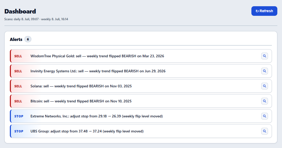
Task: Click the Dashboard page title
Action: pos(20,11)
